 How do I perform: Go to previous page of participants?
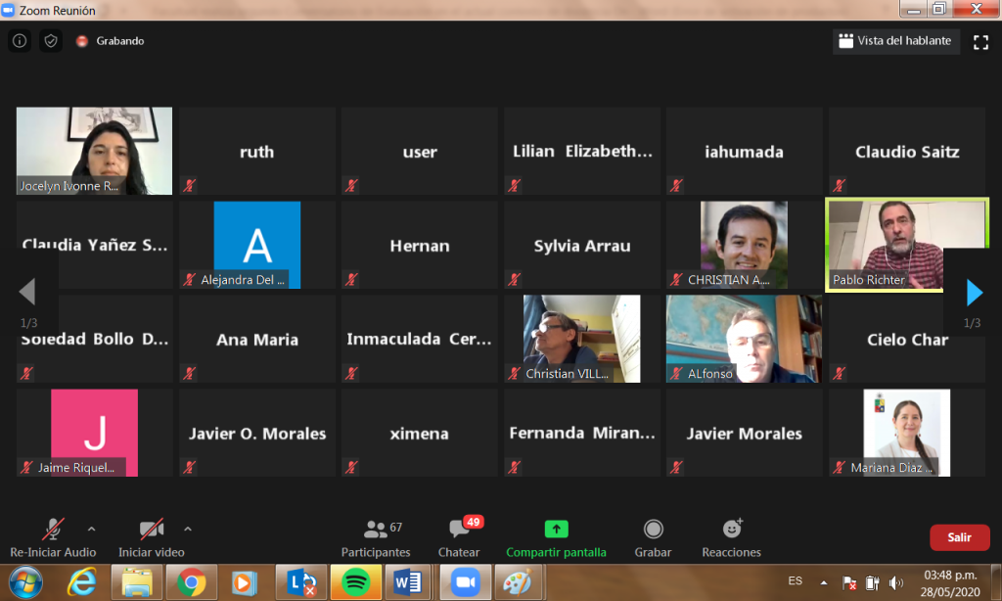coord(27,293)
